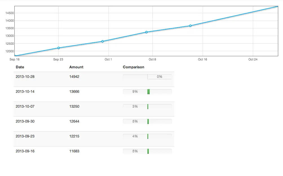Image resolution: width=283 pixels, height=176 pixels.
Task: Click the amount 11683 cell
Action: click(74, 151)
